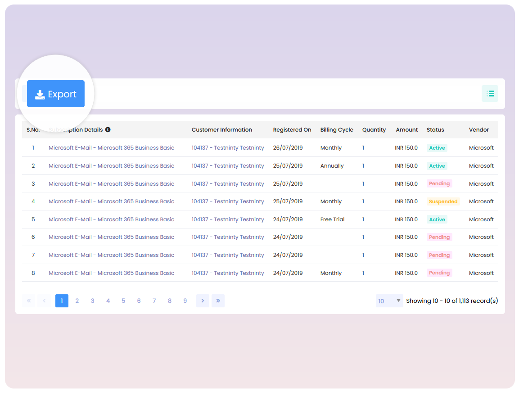Click the Export download button

click(x=56, y=94)
